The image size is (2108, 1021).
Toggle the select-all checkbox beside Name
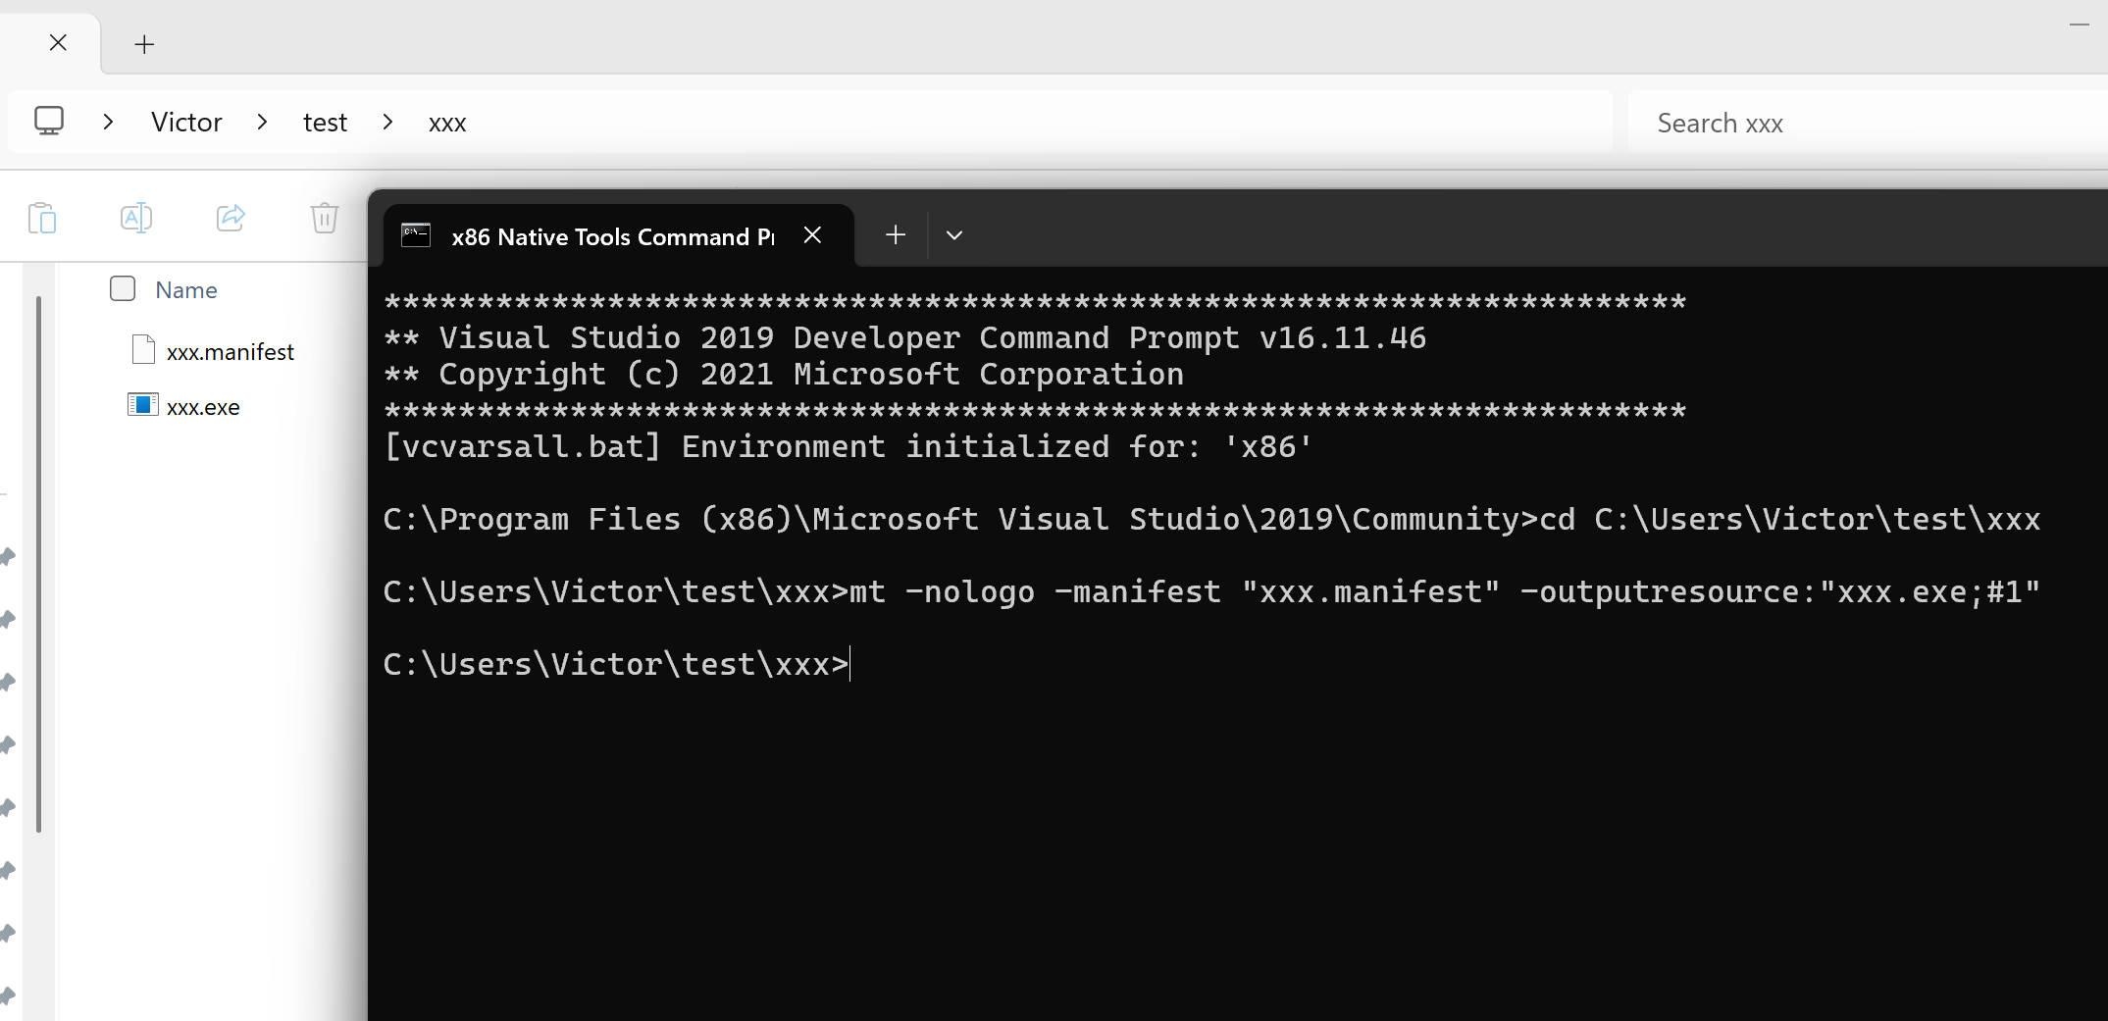(x=123, y=289)
